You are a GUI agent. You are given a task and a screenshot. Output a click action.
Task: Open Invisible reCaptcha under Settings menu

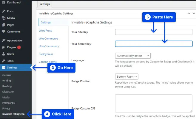(13, 114)
